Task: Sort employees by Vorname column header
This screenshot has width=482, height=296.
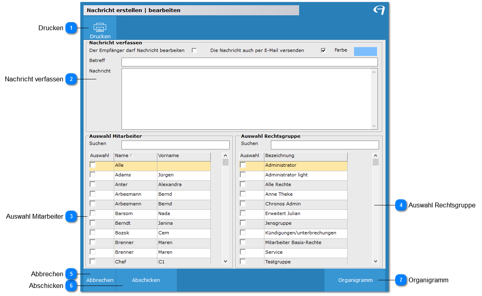Action: [x=184, y=156]
